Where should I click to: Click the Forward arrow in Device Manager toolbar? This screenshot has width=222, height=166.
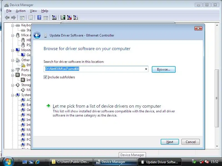click(x=13, y=18)
